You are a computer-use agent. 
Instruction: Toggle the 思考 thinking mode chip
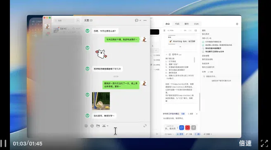coord(180,134)
